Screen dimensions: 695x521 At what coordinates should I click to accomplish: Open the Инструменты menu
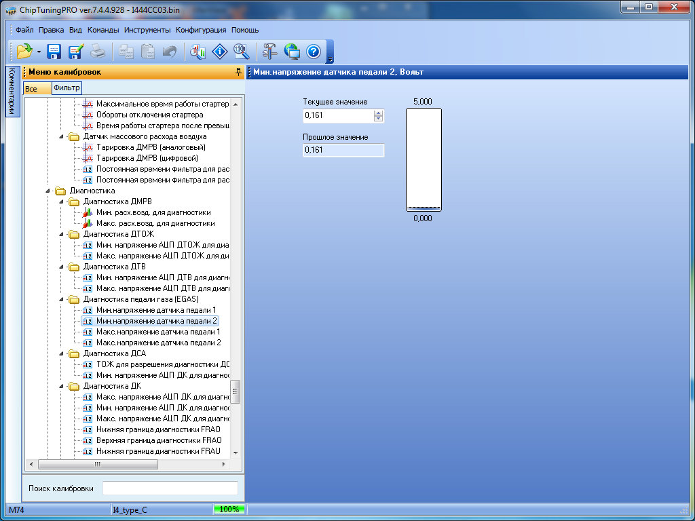[147, 30]
